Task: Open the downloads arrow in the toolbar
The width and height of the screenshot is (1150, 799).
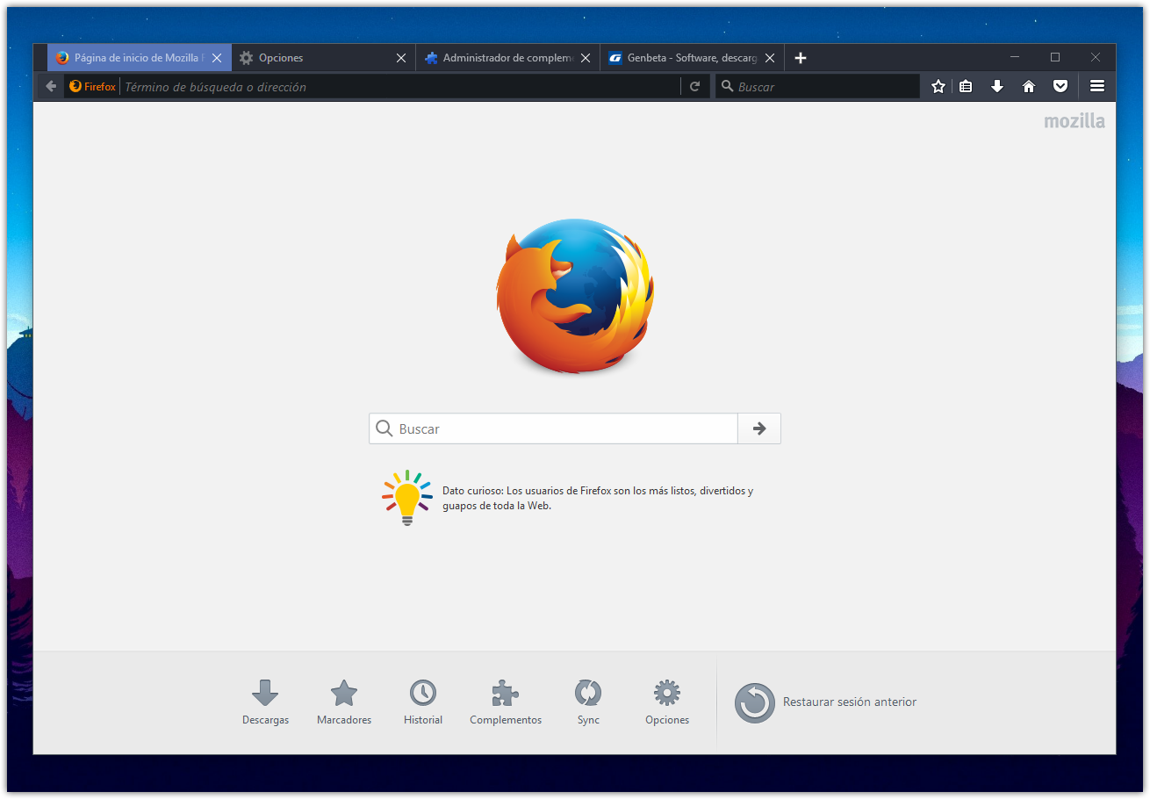Action: point(997,86)
